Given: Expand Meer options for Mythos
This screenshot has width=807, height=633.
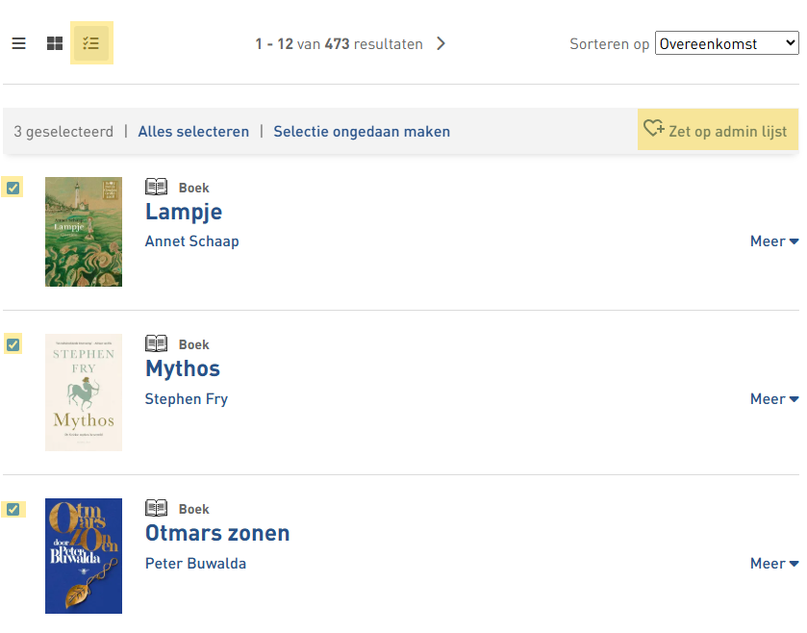Looking at the screenshot, I should (773, 399).
